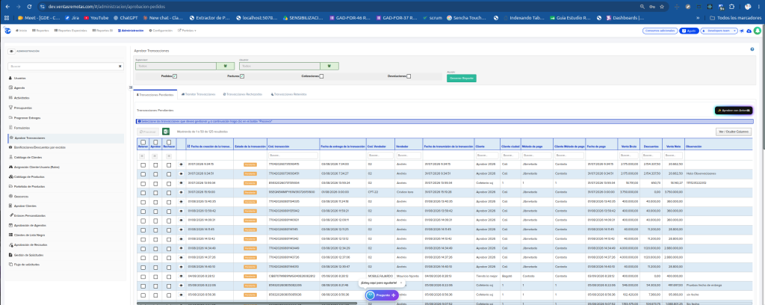The image size is (765, 305).
Task: Reload the current browser page
Action: (x=29, y=7)
